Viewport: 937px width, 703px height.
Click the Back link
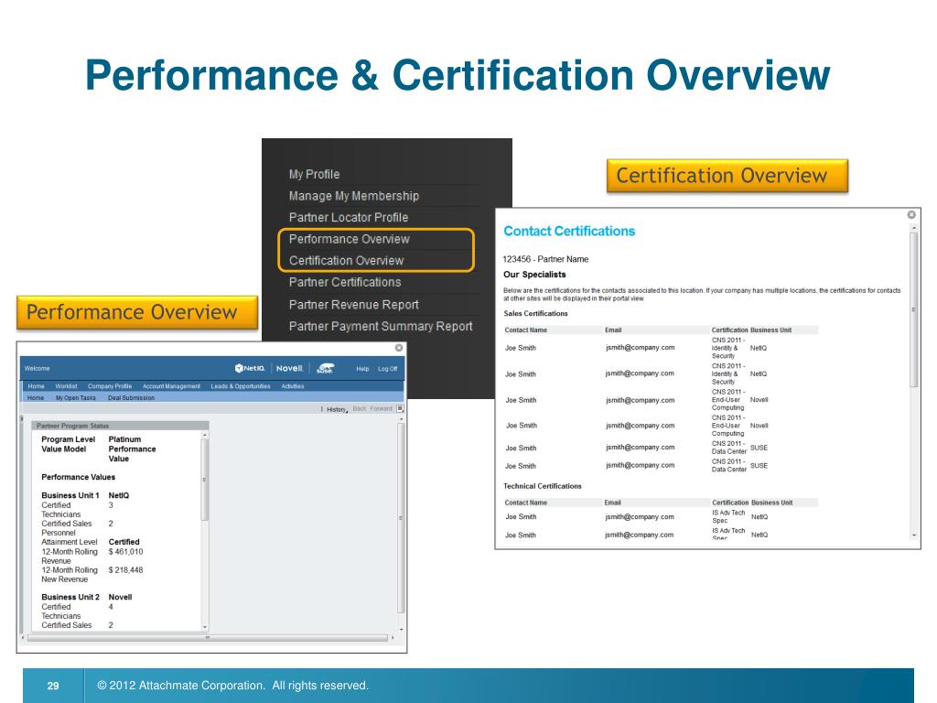click(359, 409)
